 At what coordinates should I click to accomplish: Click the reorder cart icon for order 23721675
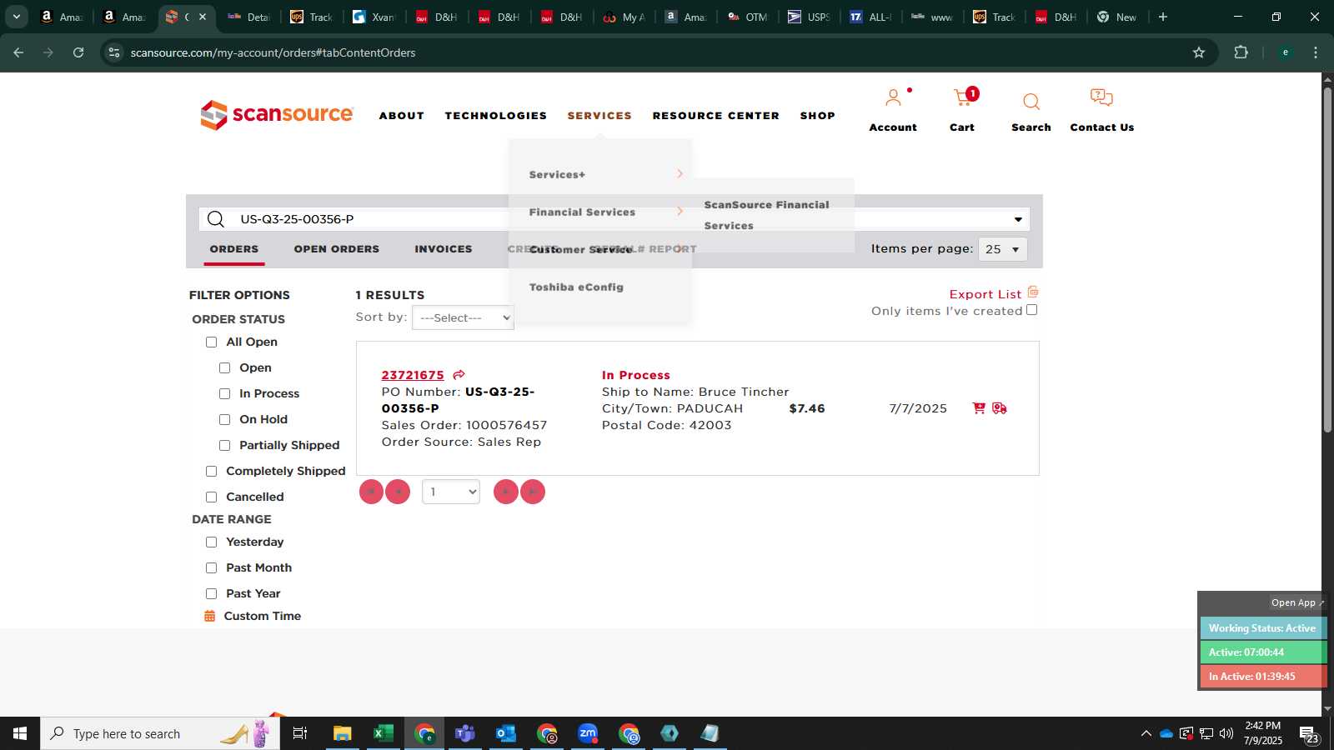pos(979,408)
